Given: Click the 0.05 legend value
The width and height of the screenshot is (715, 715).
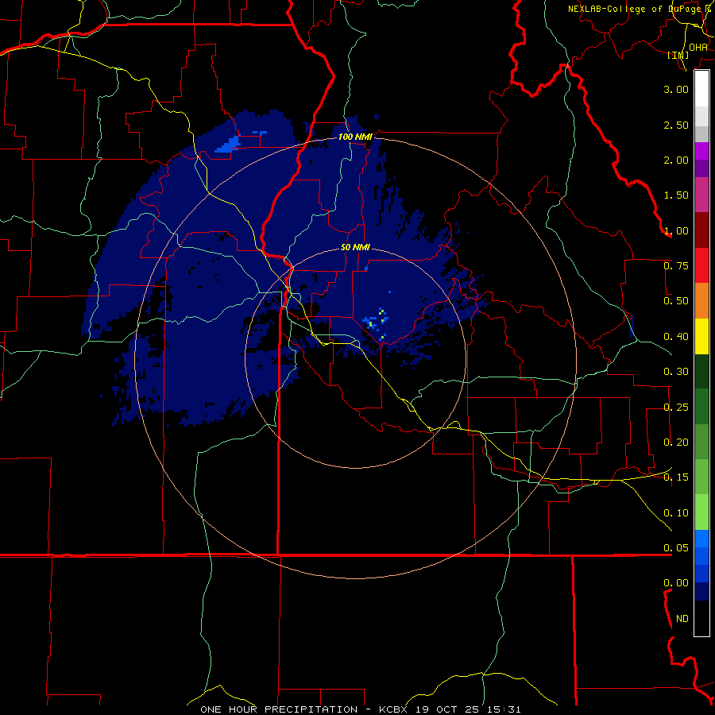Looking at the screenshot, I should (676, 548).
